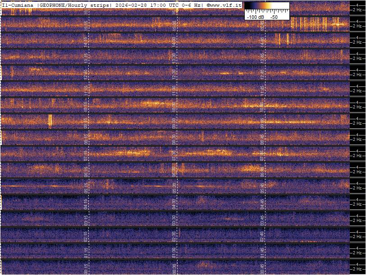Open the www.vlf.it link in header

[224, 5]
